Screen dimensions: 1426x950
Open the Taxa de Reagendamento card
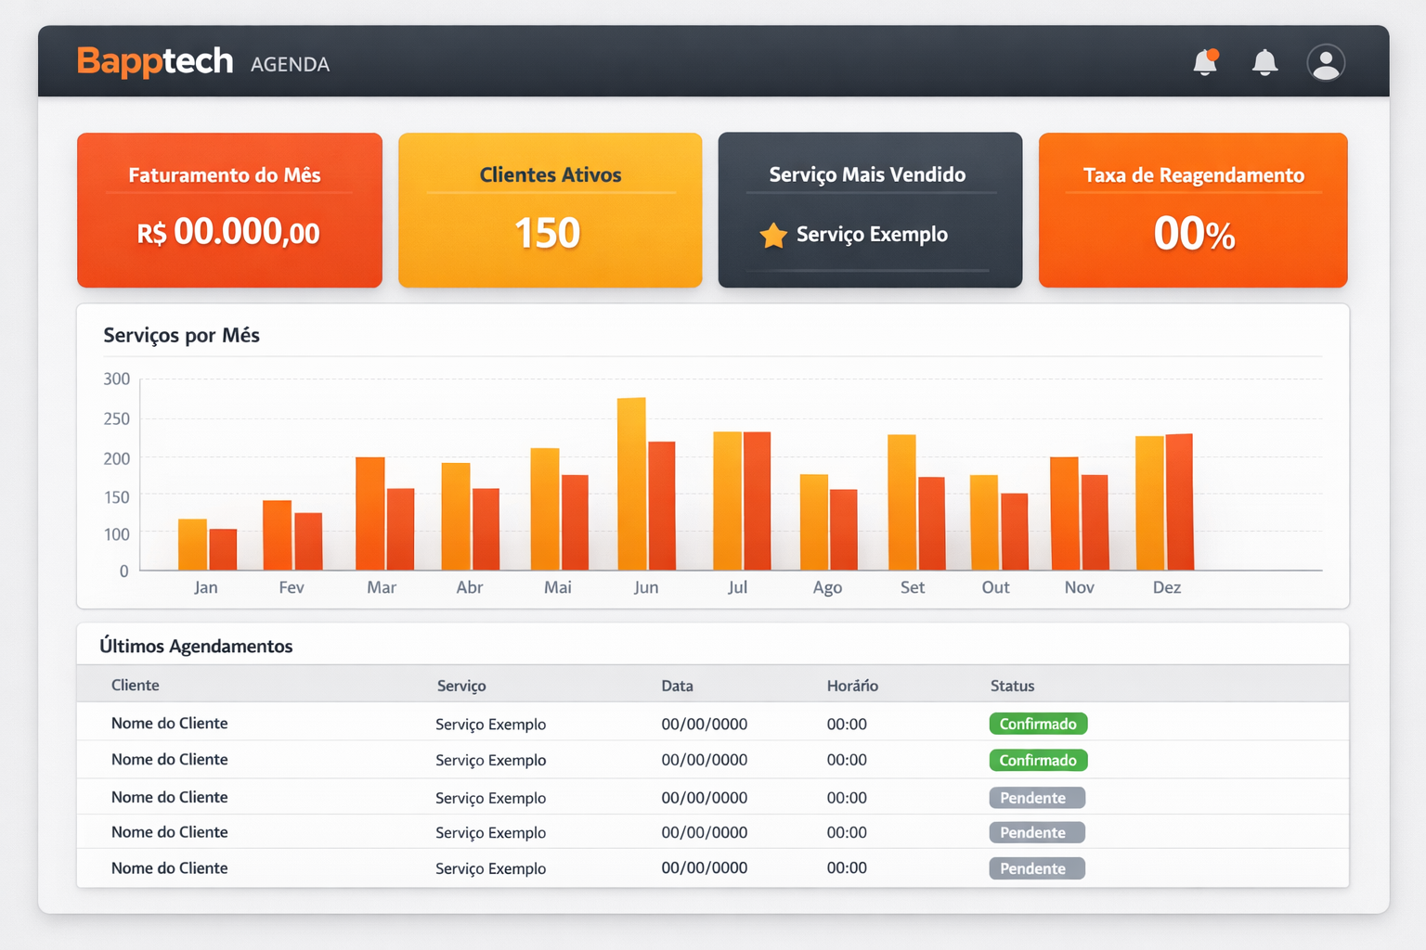point(1192,210)
